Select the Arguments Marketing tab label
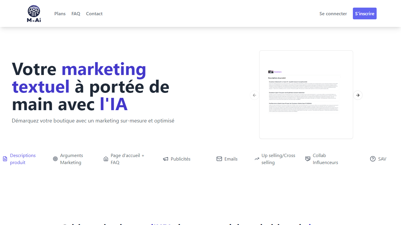Screen dimensions: 401x225 (71, 159)
